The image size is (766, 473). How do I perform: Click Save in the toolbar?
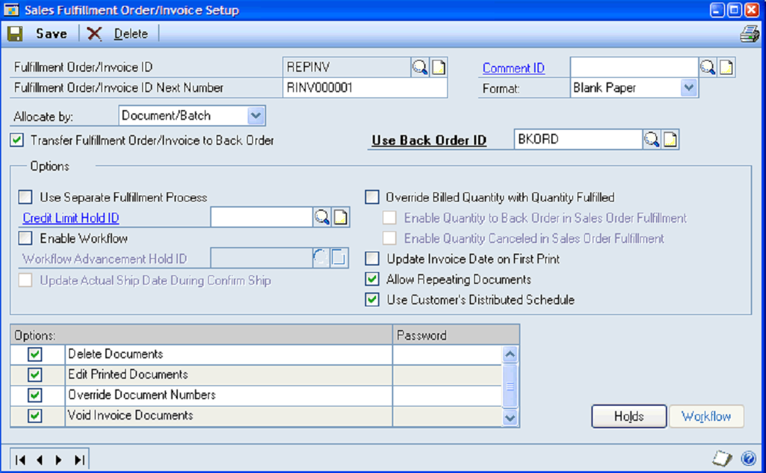38,34
